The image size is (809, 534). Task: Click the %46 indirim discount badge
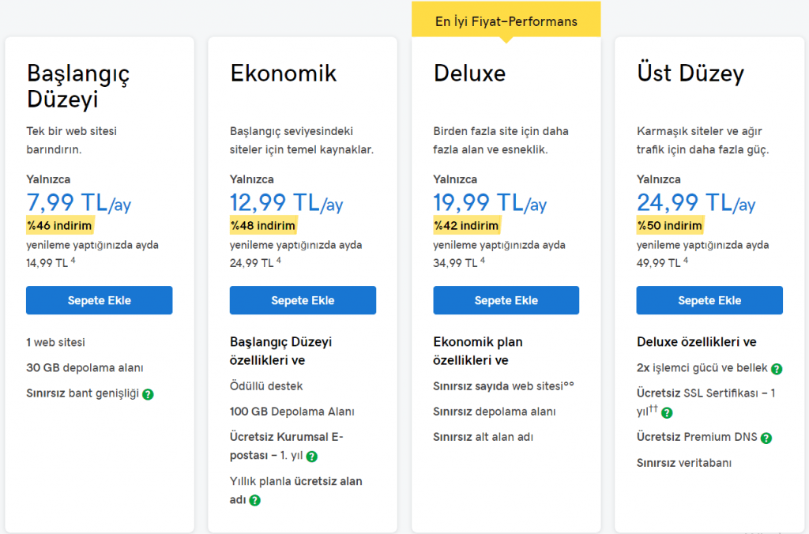(x=59, y=226)
